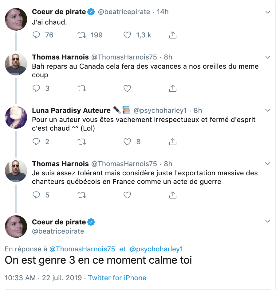Open the chevron menu on the final Coeur de pirate tweet
This screenshot has height=290, width=276.
(x=267, y=221)
